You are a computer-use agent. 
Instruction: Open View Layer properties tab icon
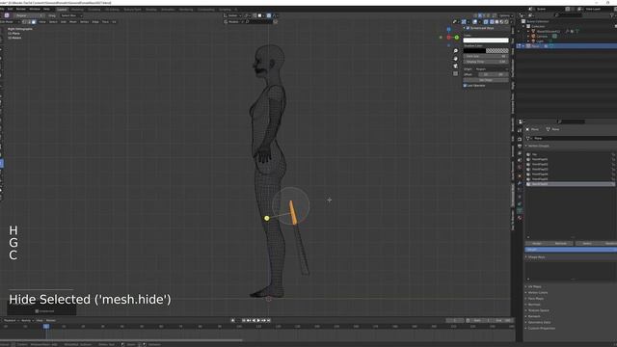(520, 153)
